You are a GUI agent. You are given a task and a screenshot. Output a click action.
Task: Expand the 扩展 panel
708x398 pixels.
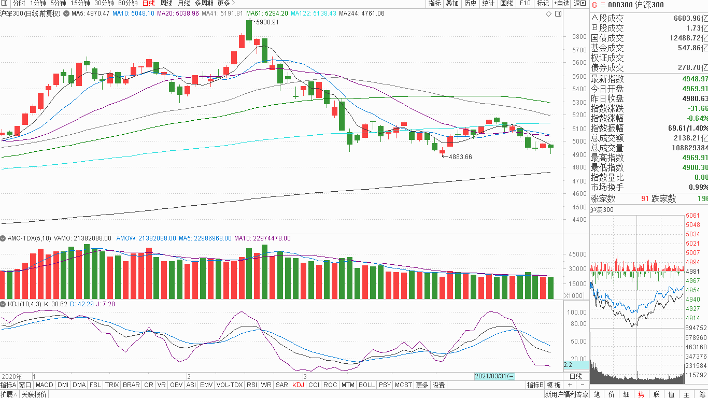pyautogui.click(x=9, y=394)
